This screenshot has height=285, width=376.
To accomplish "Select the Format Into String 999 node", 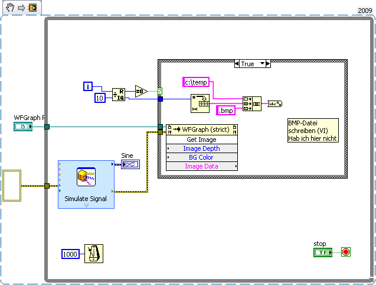I will tap(200, 103).
